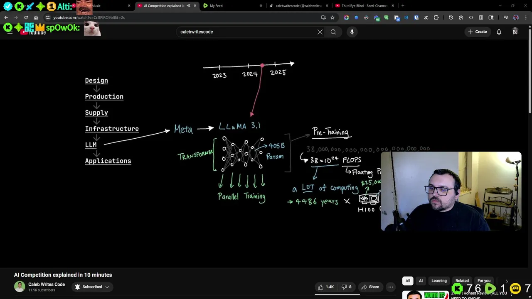Mute the AI Competition tab audio icon

(x=188, y=6)
